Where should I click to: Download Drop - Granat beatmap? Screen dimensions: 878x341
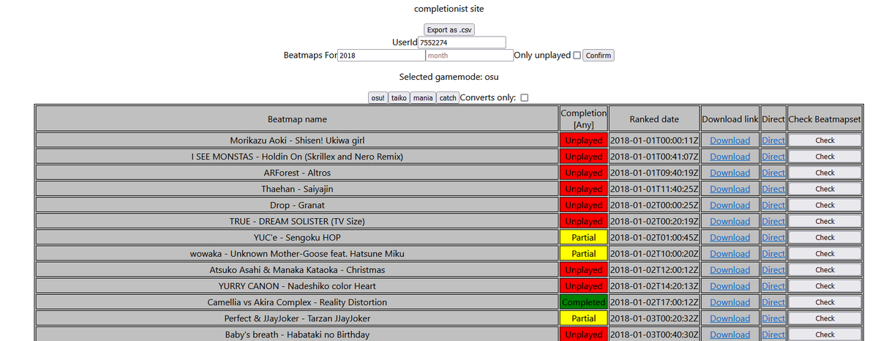tap(729, 205)
